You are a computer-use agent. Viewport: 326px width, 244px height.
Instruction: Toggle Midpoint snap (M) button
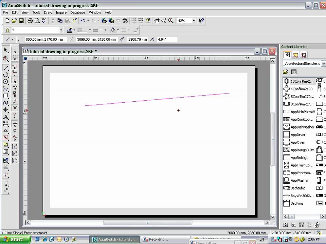coord(15,81)
